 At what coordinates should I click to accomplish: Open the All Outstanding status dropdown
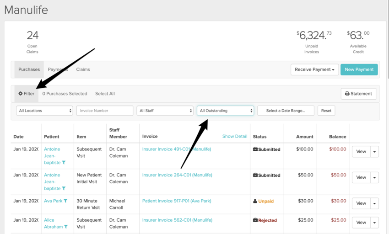click(x=225, y=111)
